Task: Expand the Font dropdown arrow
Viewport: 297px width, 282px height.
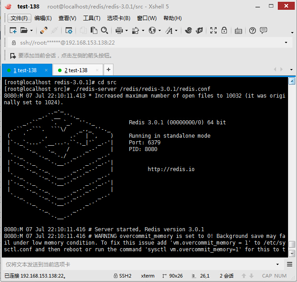Action: point(176,30)
